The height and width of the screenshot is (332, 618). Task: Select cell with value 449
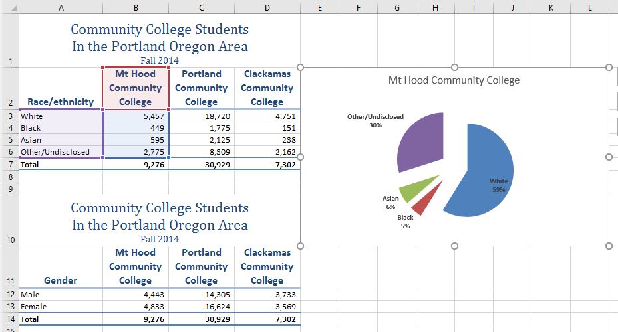[x=136, y=128]
